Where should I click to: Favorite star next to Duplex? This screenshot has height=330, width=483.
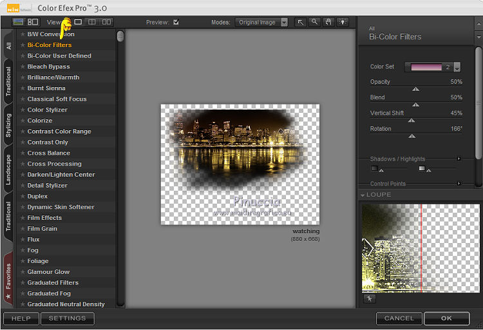point(23,196)
